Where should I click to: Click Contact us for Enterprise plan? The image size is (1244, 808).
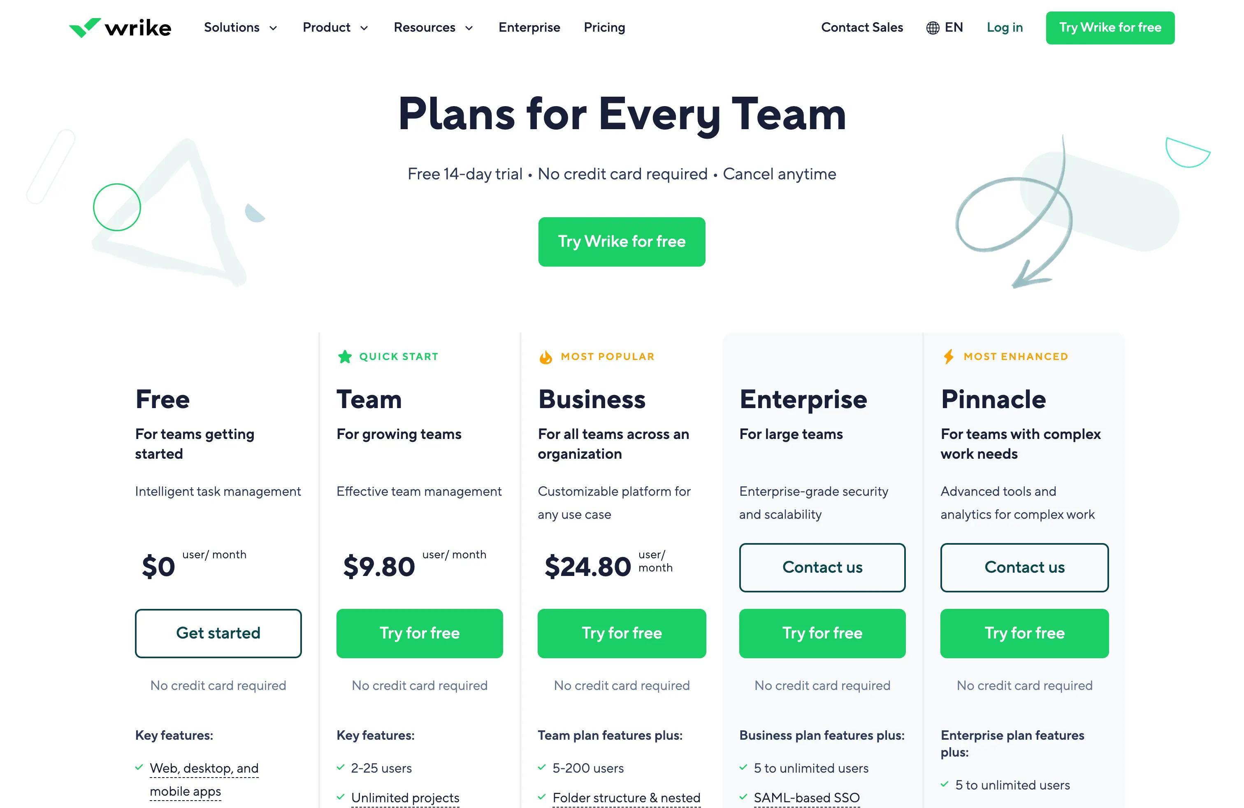pyautogui.click(x=822, y=567)
